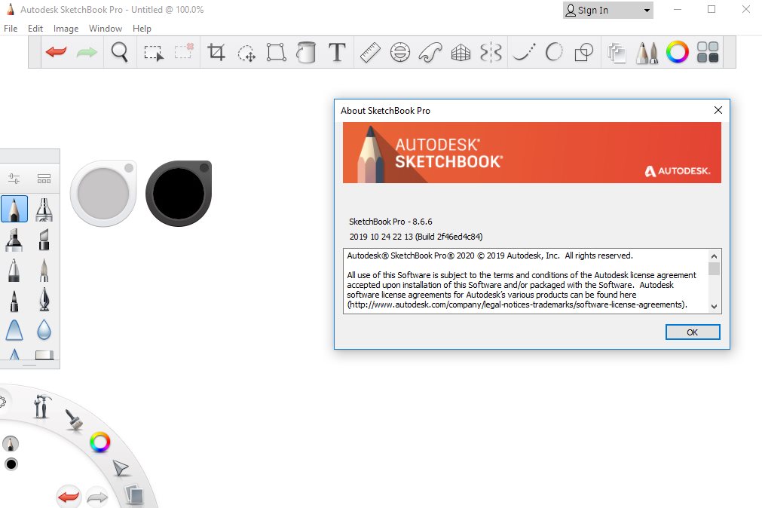Select the Predictive Stroke tool
The image size is (762, 508).
coord(554,52)
